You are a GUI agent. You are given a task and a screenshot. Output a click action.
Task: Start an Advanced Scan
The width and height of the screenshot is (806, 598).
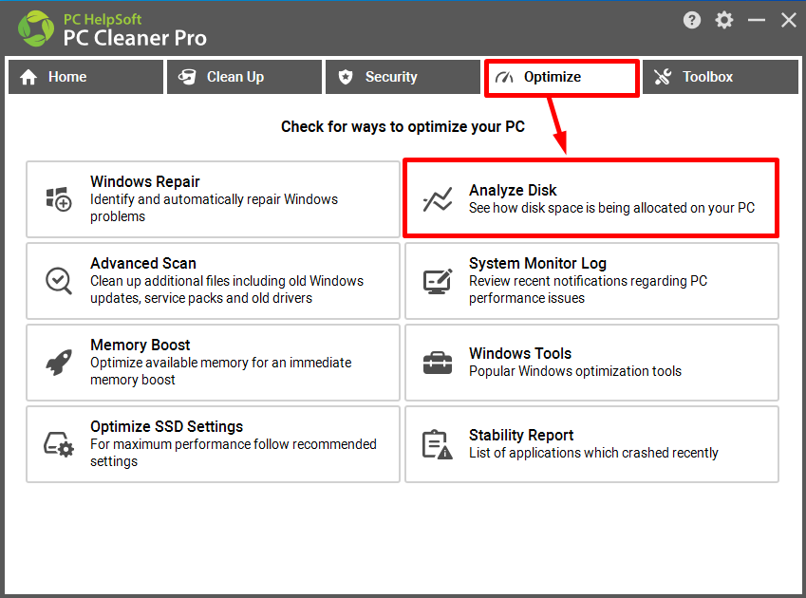pos(213,281)
